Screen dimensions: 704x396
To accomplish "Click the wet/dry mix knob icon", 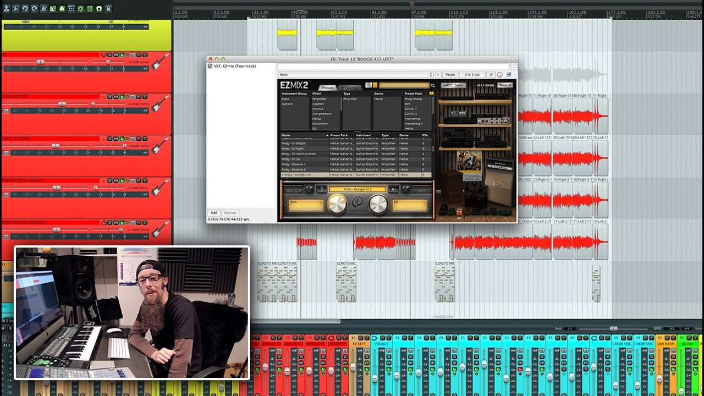I will [x=500, y=75].
